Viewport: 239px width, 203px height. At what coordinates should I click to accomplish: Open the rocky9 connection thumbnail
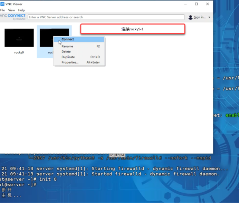click(19, 38)
